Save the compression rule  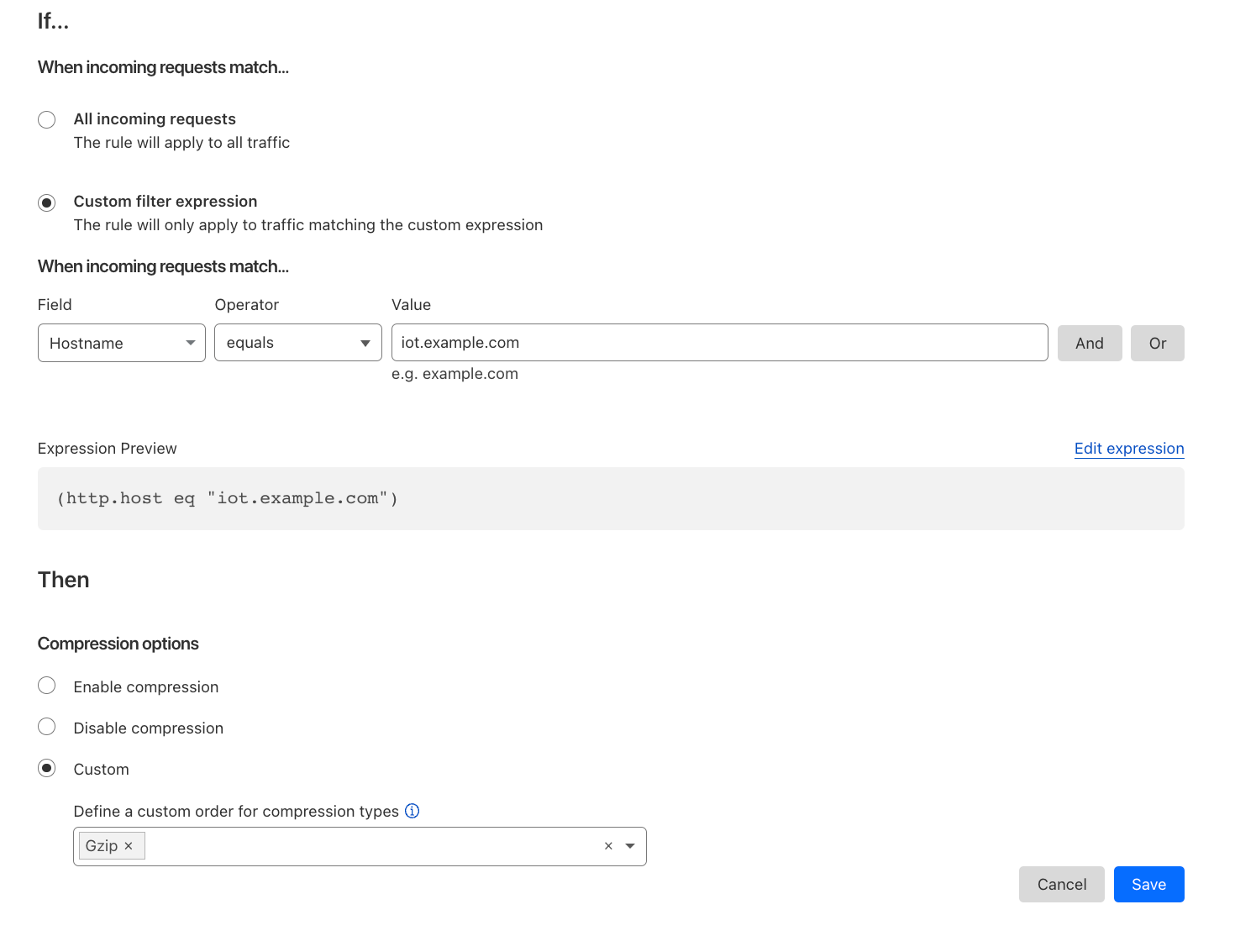tap(1148, 884)
